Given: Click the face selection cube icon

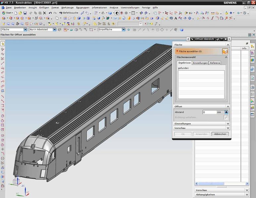Looking at the screenshot, I should (225, 51).
